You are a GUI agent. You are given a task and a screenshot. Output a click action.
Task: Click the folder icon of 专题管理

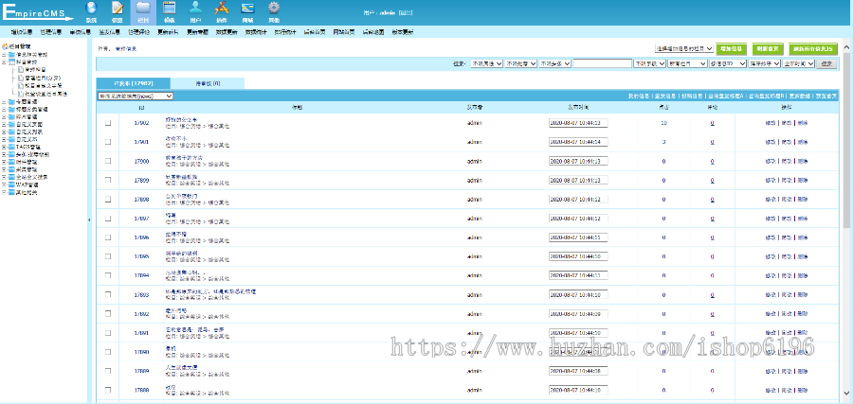[11, 101]
